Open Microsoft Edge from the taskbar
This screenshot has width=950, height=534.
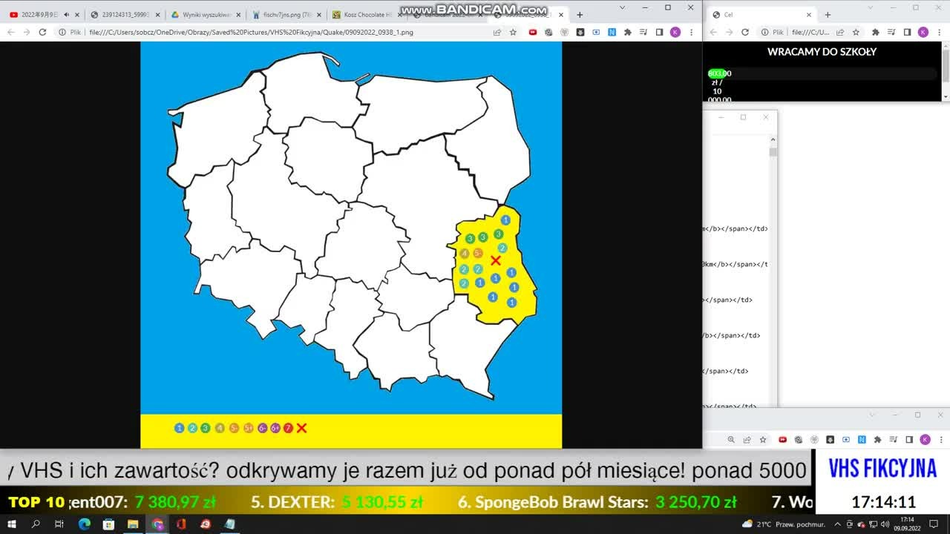(x=85, y=524)
